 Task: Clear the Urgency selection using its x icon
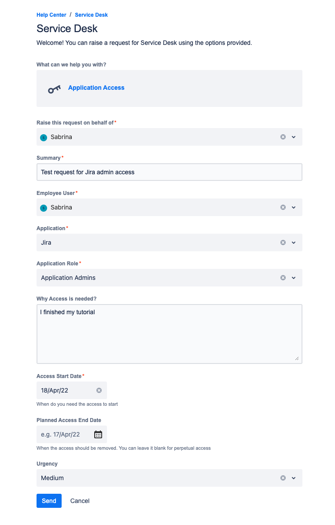283,477
